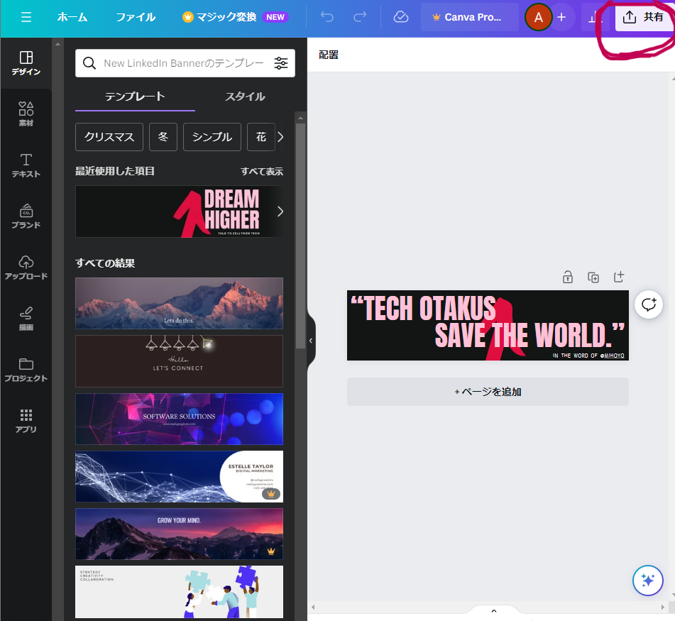This screenshot has height=621, width=675.
Task: Open the 描画 draw panel
Action: pyautogui.click(x=26, y=319)
